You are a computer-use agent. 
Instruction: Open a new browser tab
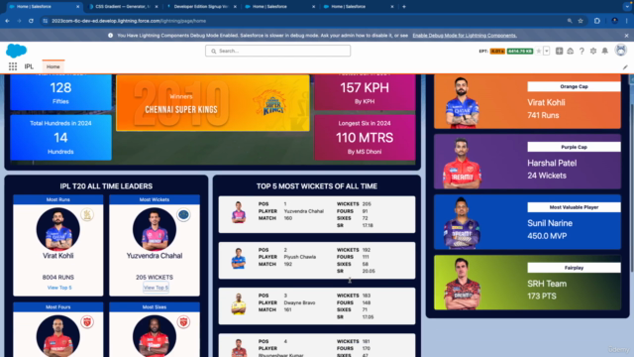(x=404, y=7)
